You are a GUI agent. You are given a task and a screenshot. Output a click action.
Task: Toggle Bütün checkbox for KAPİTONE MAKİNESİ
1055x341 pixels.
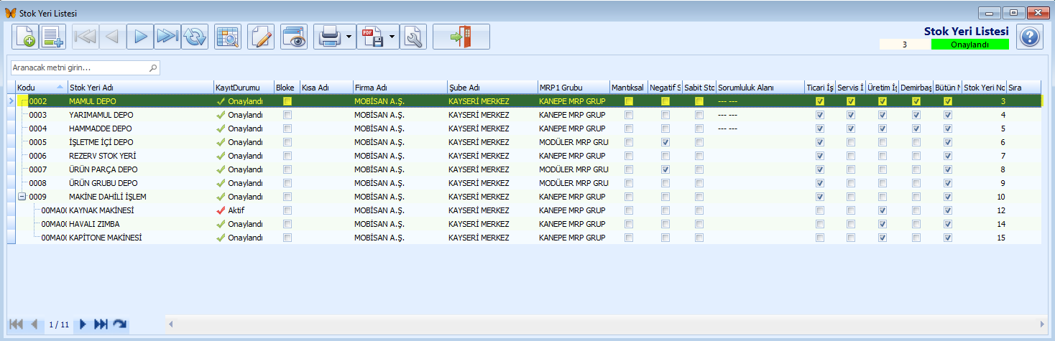(x=948, y=238)
